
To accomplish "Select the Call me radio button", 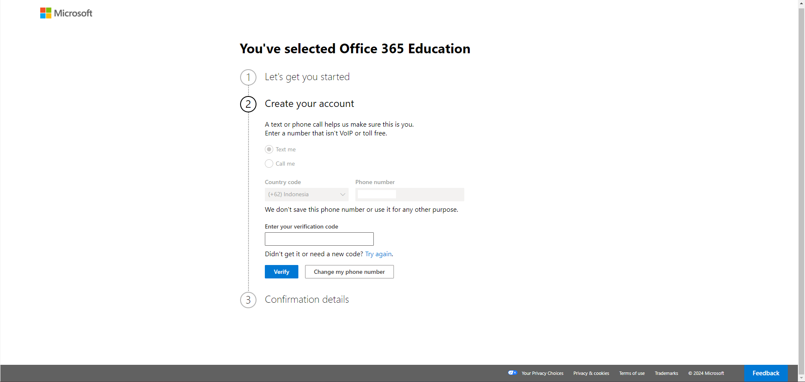I will coord(269,164).
